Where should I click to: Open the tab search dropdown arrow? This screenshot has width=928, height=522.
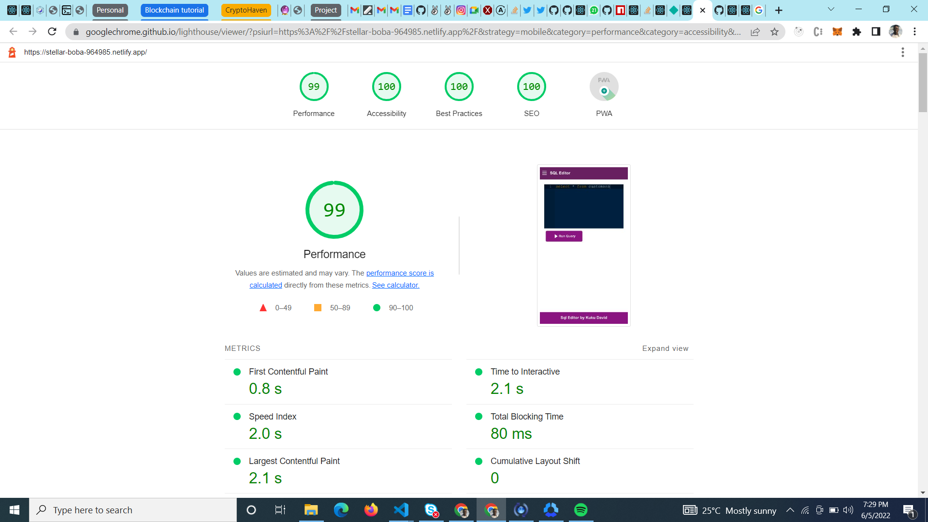[x=831, y=10]
